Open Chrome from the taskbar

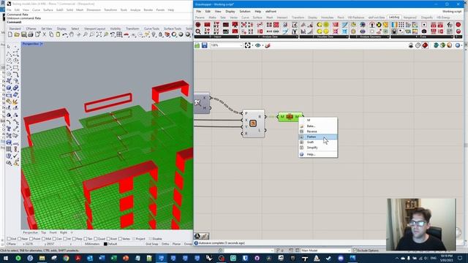pos(66,258)
